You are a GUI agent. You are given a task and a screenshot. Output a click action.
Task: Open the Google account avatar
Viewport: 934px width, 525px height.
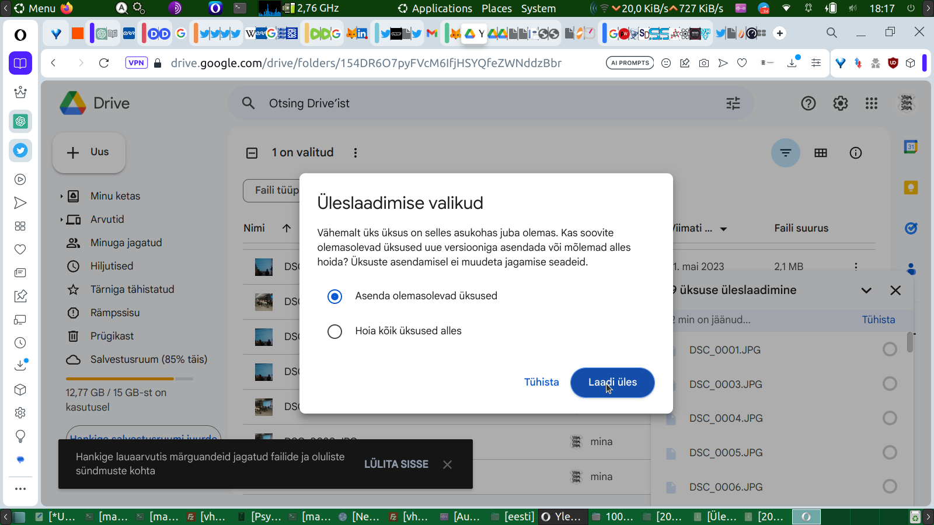[x=907, y=103]
